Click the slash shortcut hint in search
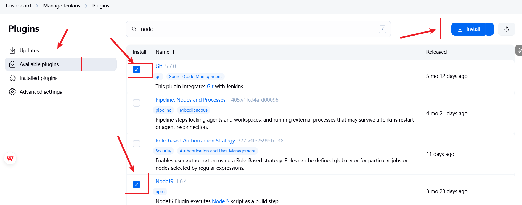 [382, 29]
